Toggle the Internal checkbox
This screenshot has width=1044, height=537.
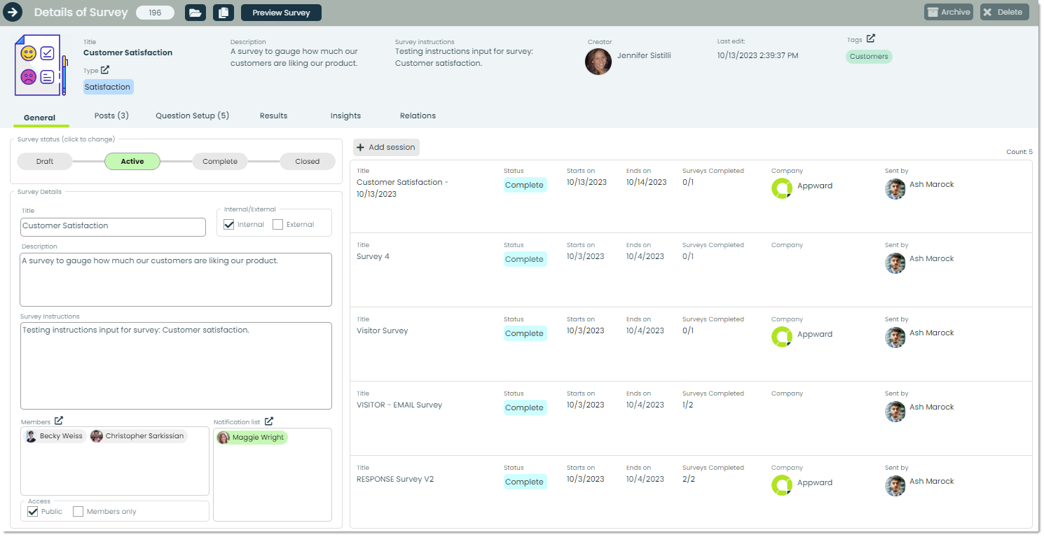(x=228, y=225)
